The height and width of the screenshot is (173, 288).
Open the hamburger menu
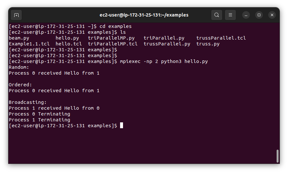230,15
